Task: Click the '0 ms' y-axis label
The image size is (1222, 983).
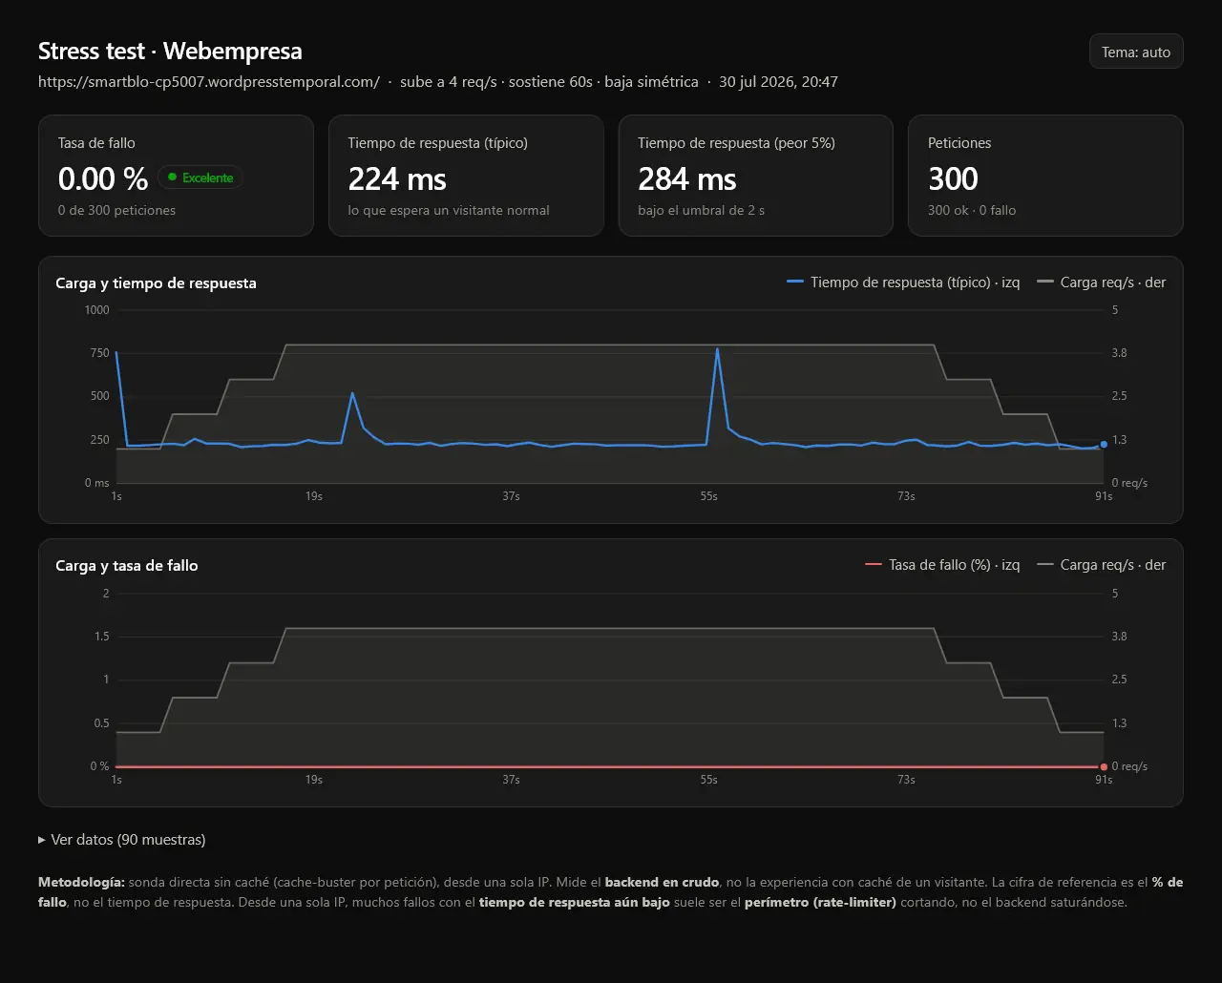Action: [x=96, y=483]
